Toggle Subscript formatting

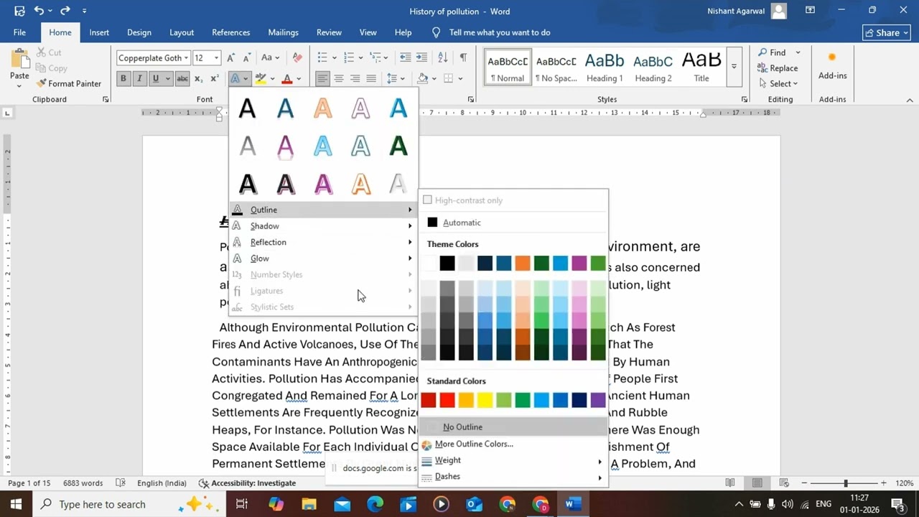coord(200,78)
